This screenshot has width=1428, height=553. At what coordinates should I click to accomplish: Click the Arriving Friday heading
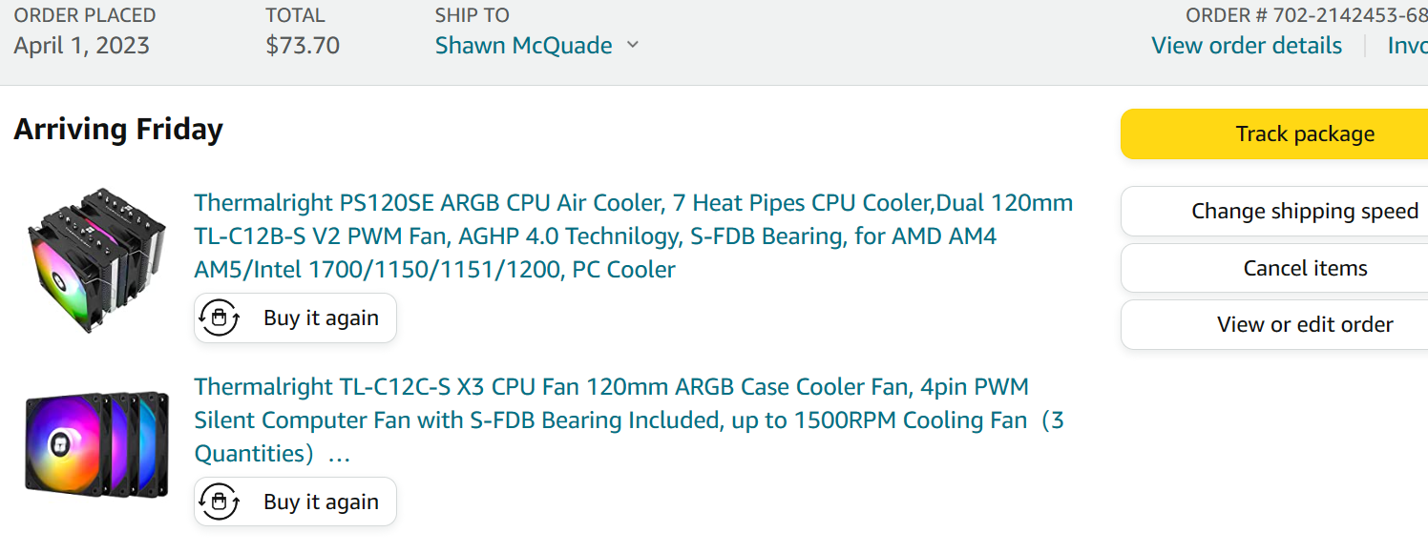click(x=118, y=129)
